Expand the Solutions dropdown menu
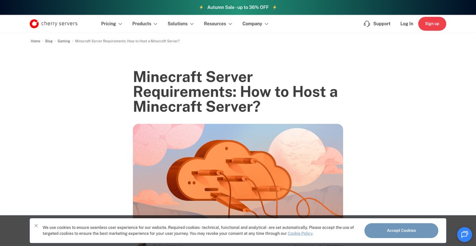This screenshot has height=246, width=476. [180, 24]
